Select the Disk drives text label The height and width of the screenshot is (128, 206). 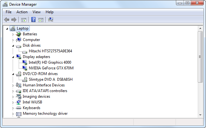[x=32, y=45]
